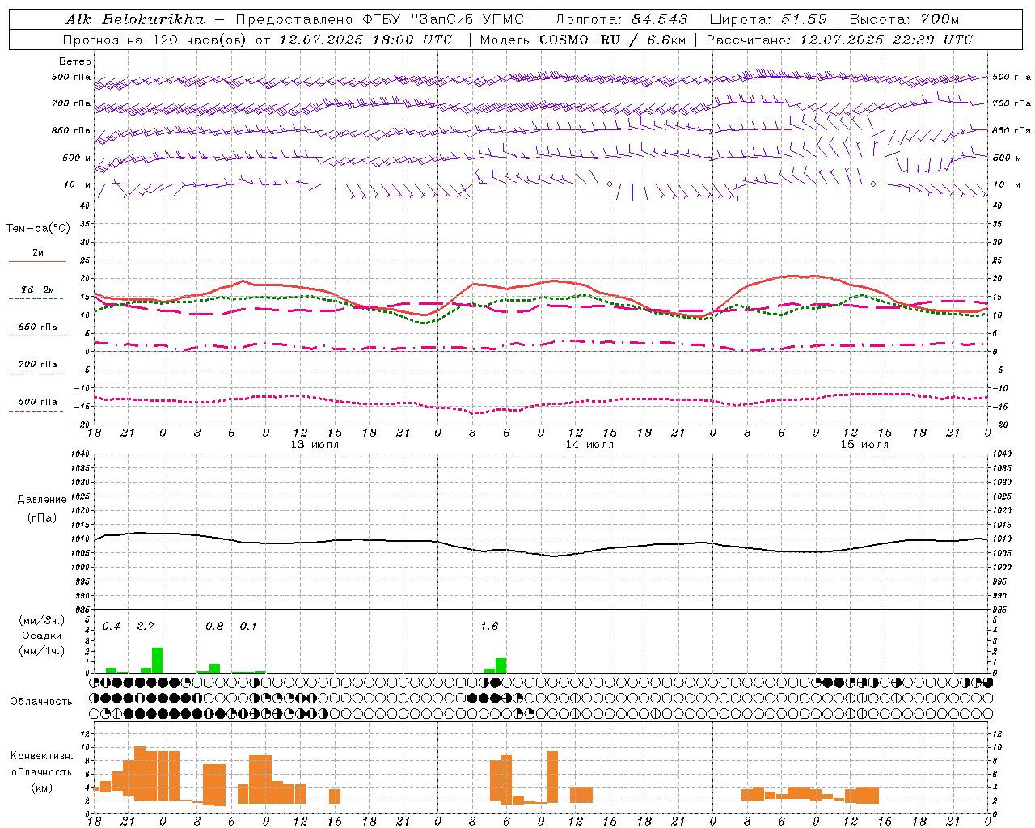The width and height of the screenshot is (1035, 828).
Task: Click the forecast start text 12.07.2025 18:00 UTC
Action: tap(365, 40)
